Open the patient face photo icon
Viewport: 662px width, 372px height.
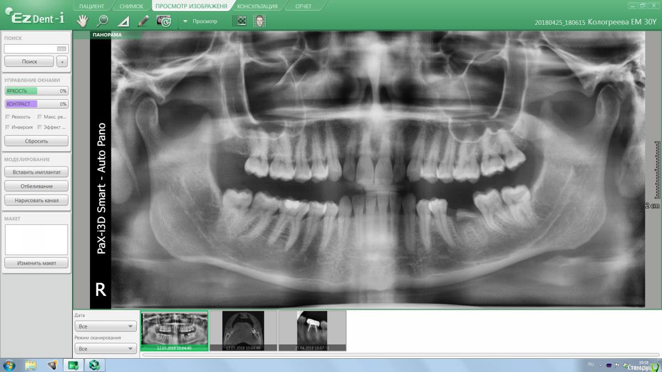tap(259, 21)
